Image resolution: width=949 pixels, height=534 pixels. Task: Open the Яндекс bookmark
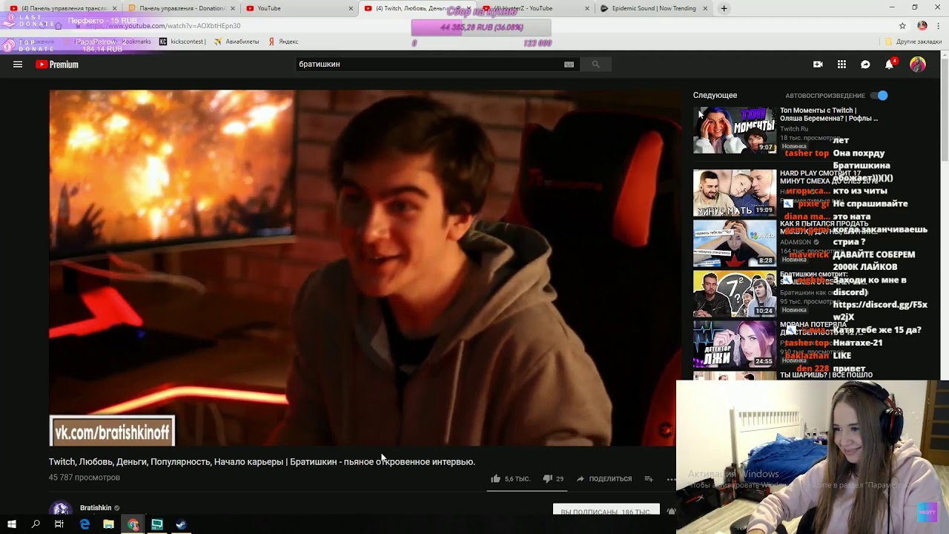pyautogui.click(x=283, y=42)
